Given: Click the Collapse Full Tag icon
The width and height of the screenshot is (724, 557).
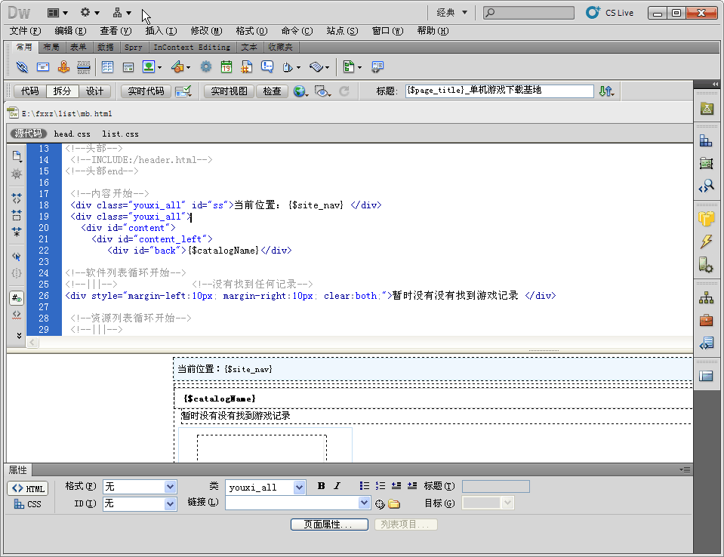Looking at the screenshot, I should coord(17,198).
